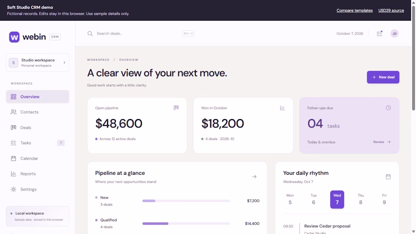
Task: Open the USD29 source link
Action: pos(391,10)
